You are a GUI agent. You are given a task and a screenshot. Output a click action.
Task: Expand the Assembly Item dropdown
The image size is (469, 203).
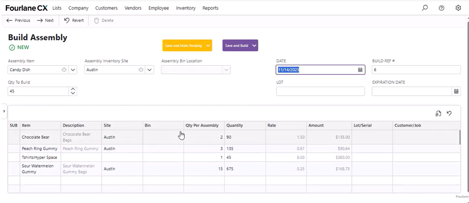[73, 70]
